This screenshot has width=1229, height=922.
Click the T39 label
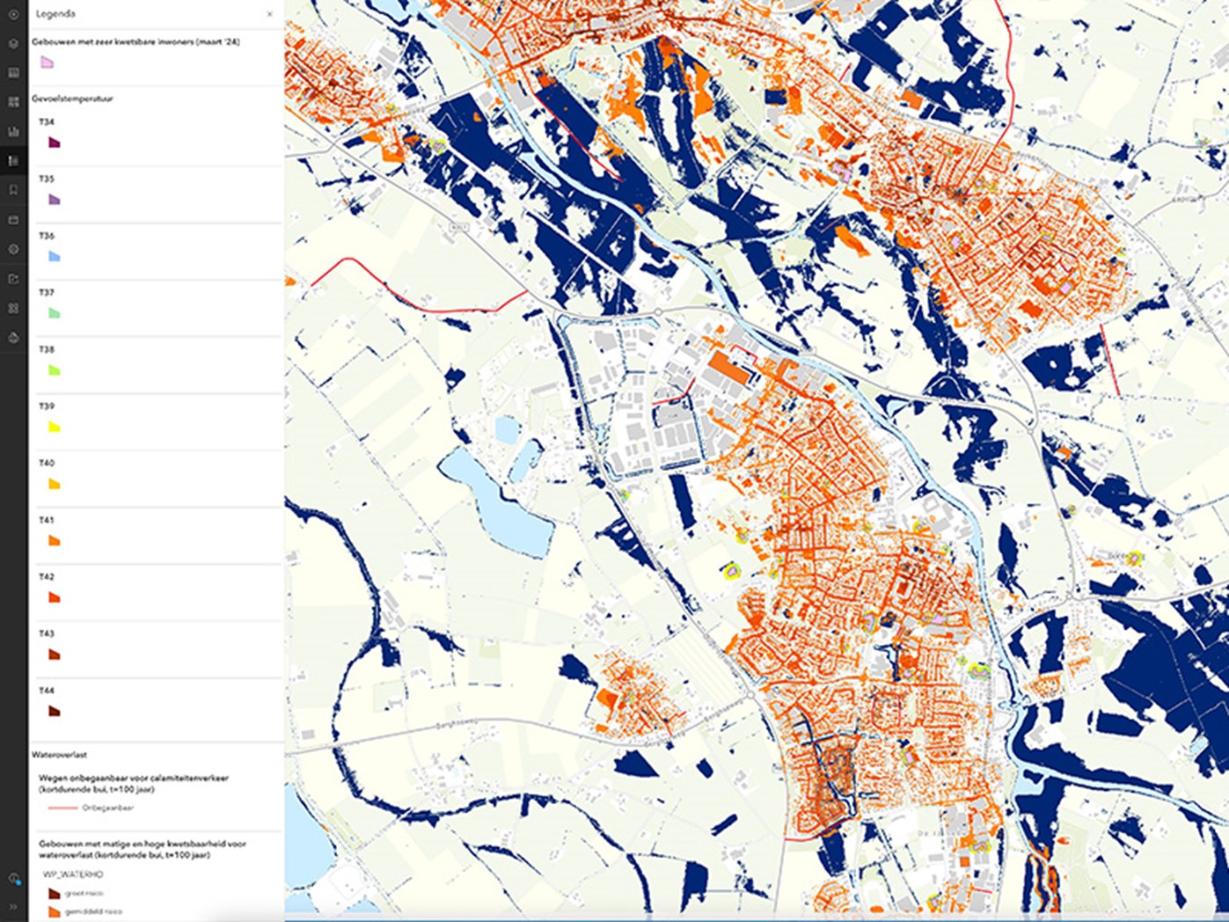pyautogui.click(x=47, y=406)
